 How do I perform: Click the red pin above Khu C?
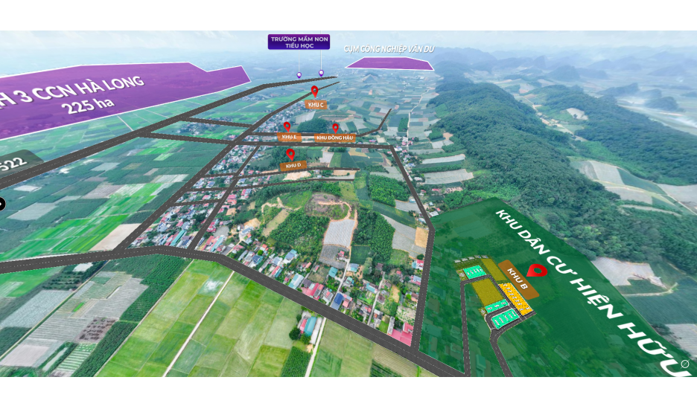tap(314, 91)
